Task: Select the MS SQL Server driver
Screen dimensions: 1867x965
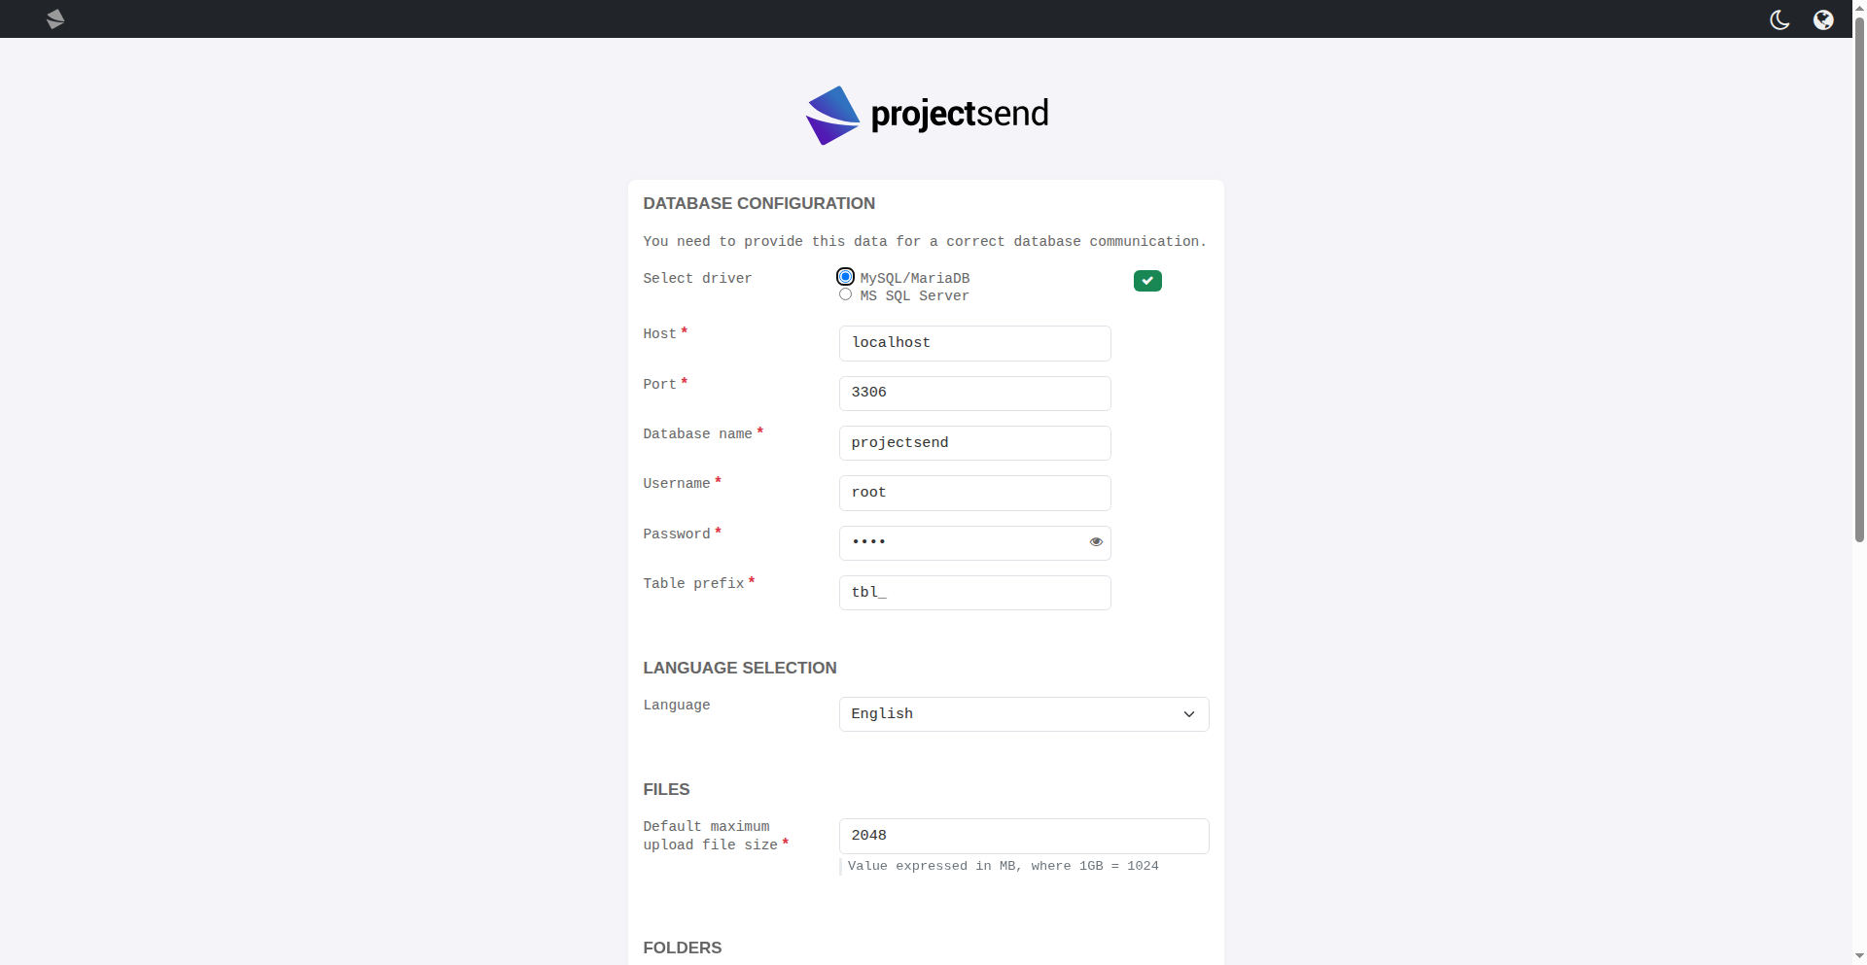Action: (x=846, y=294)
